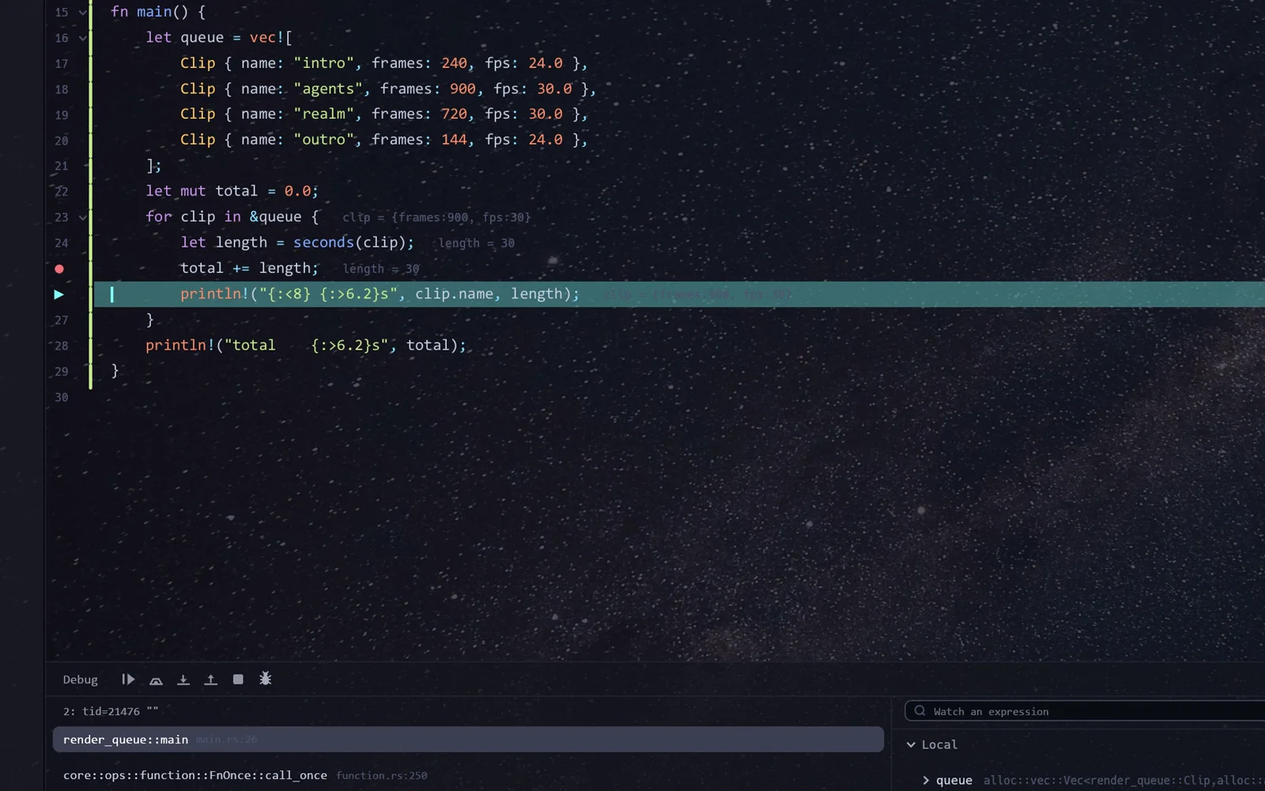Click the Step Into debug icon

click(x=183, y=679)
